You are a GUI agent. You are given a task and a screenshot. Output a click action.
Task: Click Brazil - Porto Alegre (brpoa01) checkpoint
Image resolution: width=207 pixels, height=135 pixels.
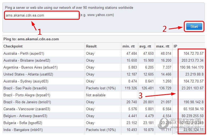[x=27, y=95]
